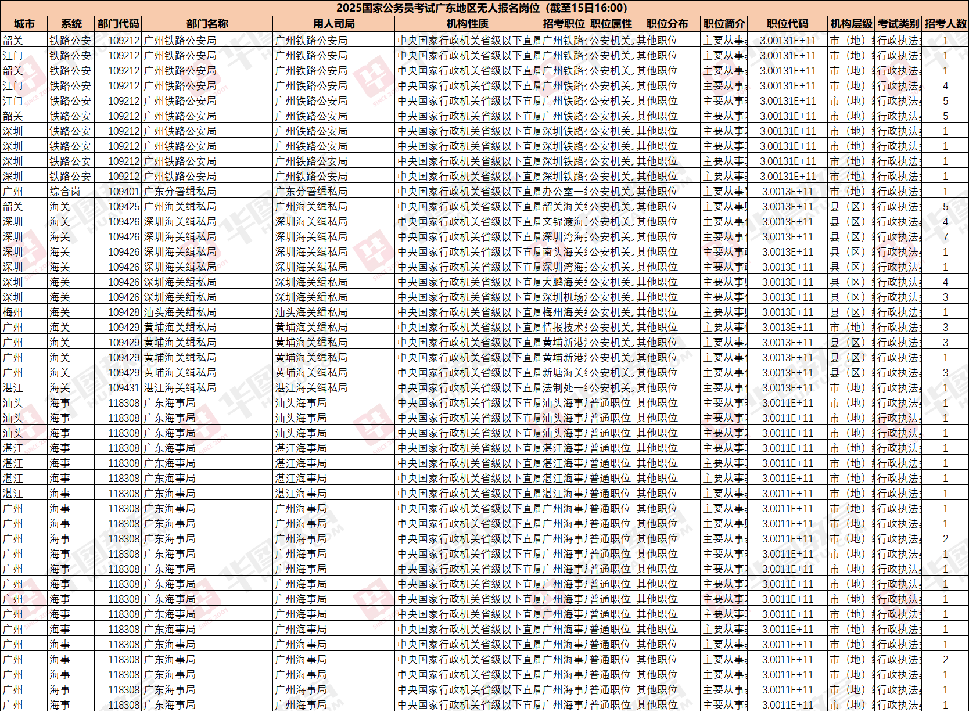Image resolution: width=969 pixels, height=712 pixels.
Task: Select the 部门代码 column header
Action: pos(118,24)
